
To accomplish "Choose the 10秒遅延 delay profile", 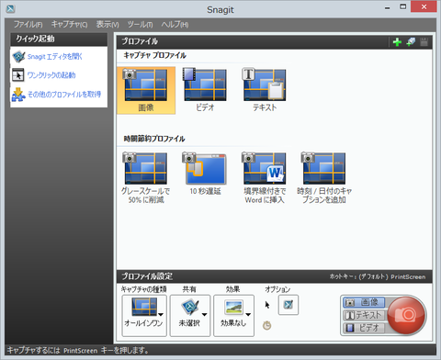I will point(205,174).
